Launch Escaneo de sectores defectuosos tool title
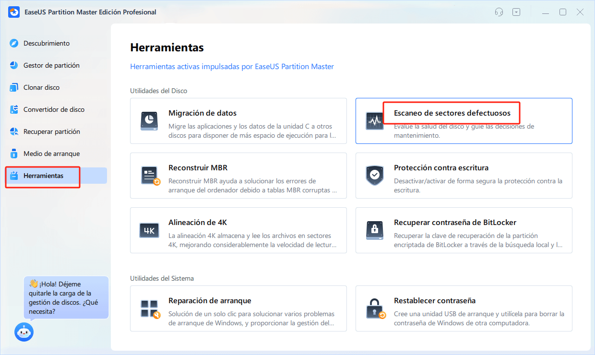Image resolution: width=595 pixels, height=355 pixels. tap(452, 113)
